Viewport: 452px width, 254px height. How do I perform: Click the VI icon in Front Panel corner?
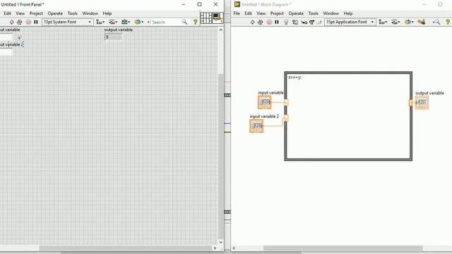[218, 18]
